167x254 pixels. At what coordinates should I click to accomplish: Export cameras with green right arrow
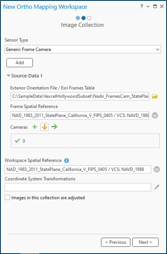coord(54,127)
